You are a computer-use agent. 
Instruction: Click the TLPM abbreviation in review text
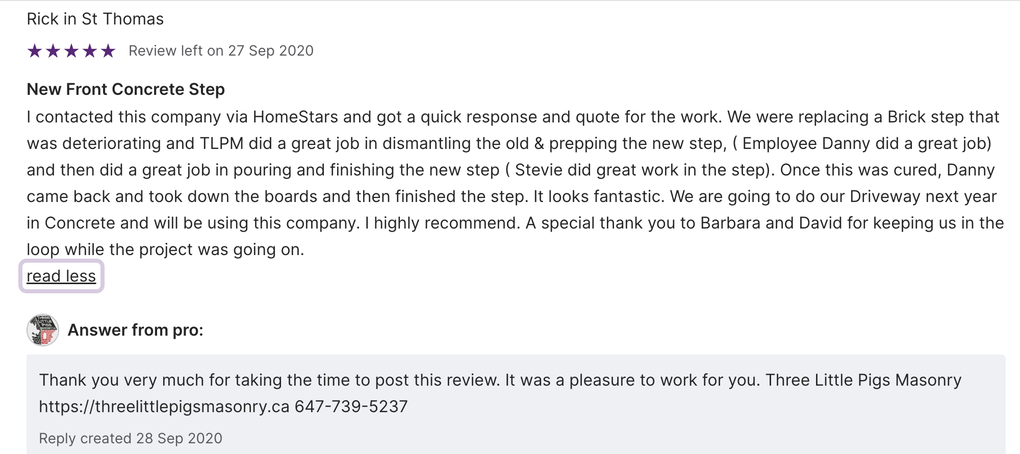(221, 143)
